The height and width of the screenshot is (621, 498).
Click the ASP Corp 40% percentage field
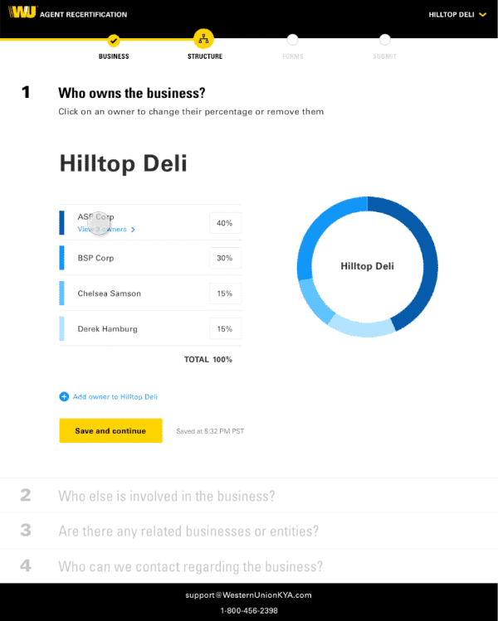point(225,223)
